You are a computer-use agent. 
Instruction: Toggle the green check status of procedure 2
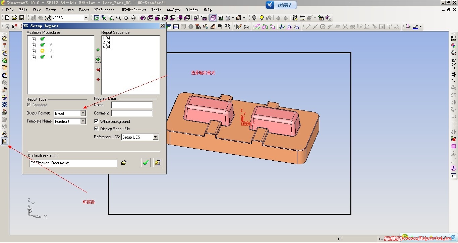42,45
